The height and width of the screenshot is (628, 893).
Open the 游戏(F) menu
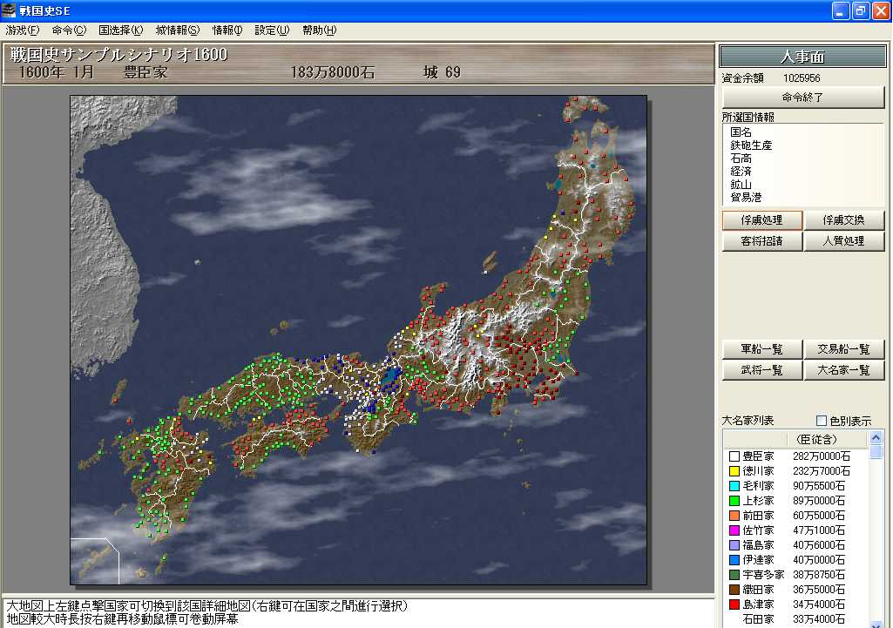(x=23, y=30)
